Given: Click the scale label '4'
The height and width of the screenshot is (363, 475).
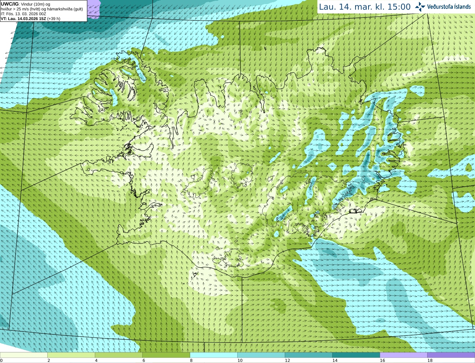Looking at the screenshot, I should click(96, 360).
